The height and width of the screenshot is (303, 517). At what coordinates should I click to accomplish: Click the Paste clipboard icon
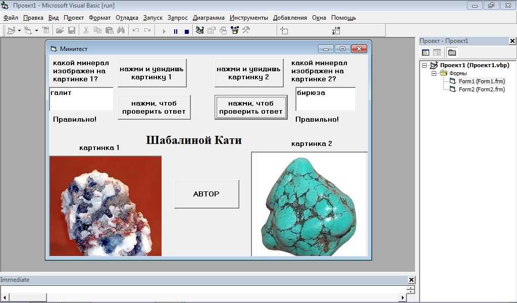click(110, 31)
